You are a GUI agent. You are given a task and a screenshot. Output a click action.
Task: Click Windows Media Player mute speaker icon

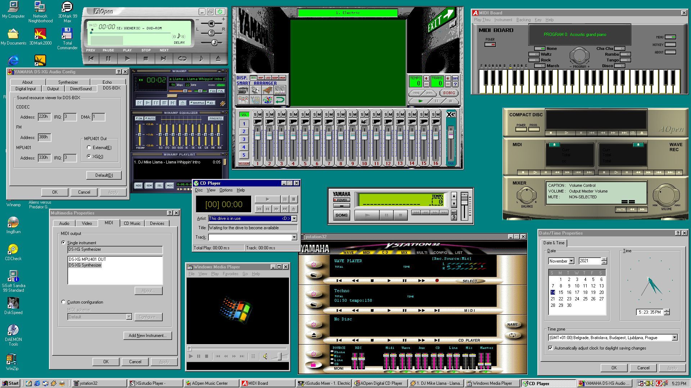(265, 356)
